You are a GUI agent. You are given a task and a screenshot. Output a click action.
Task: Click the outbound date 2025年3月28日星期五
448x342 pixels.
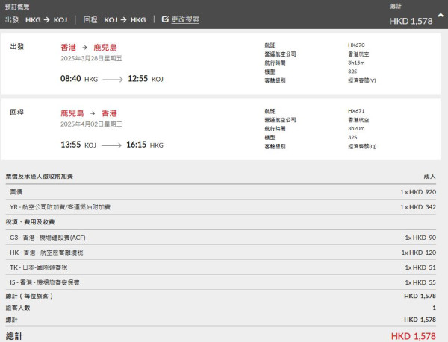pos(91,58)
